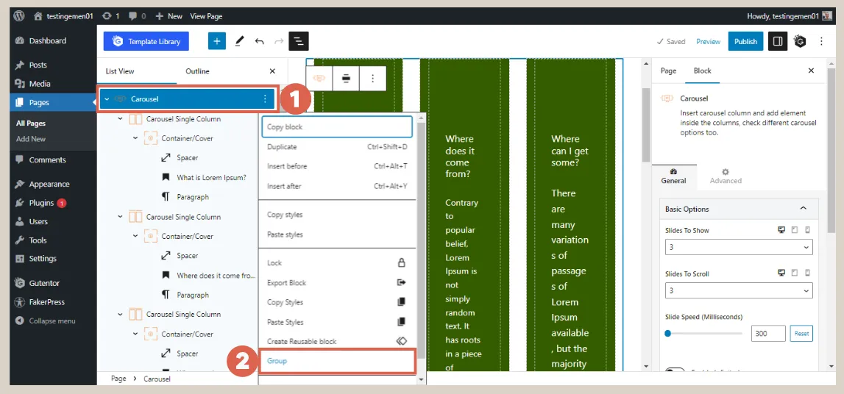
Task: Open the Tools pencil icon in toolbar
Action: [239, 42]
